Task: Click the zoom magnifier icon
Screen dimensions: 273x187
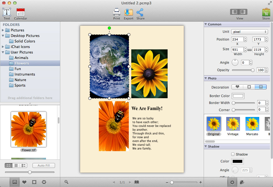Action: (x=66, y=182)
